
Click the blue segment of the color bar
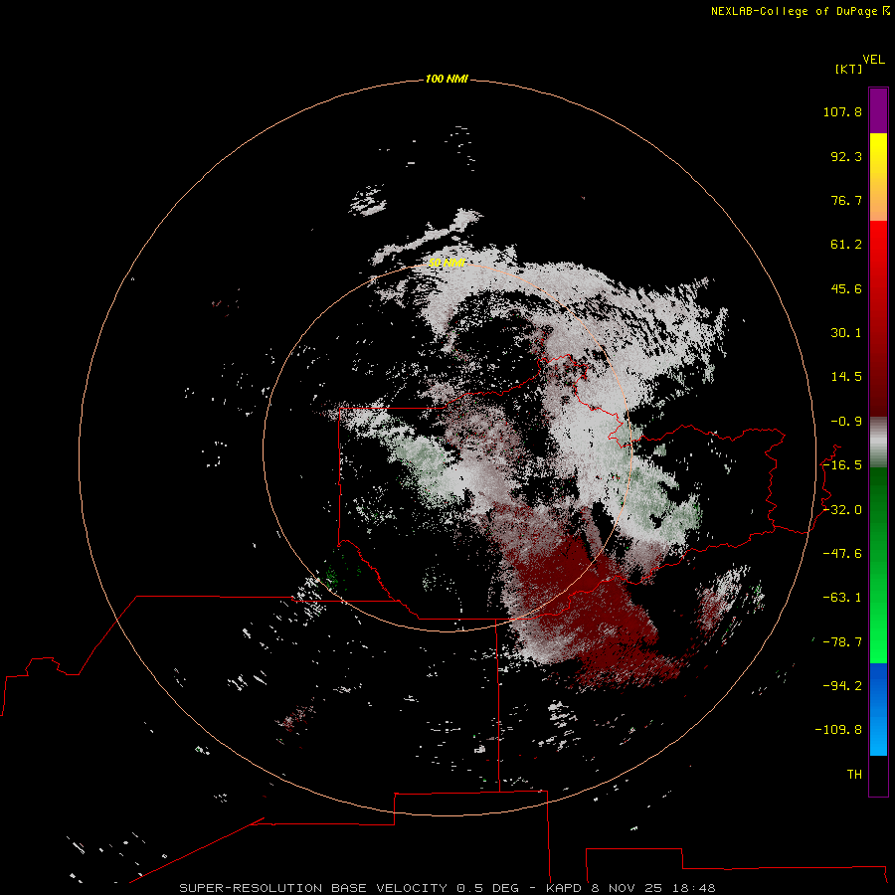[x=878, y=709]
